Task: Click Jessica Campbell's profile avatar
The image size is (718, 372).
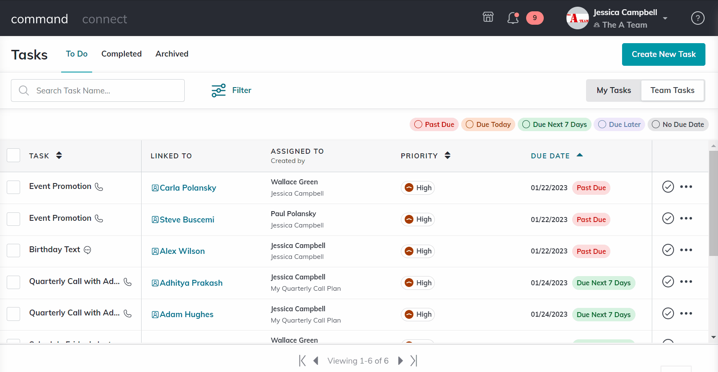Action: [x=578, y=18]
